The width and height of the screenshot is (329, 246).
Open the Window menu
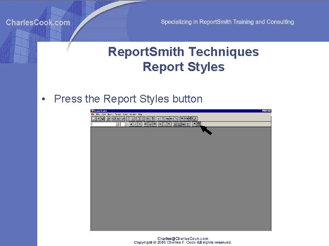point(133,114)
